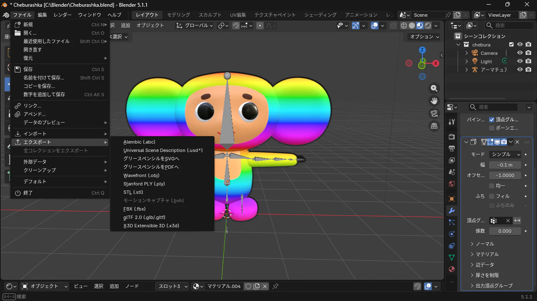Toggle camera view gizmo icon
Viewport: 537px width, 301px height.
coord(434,113)
